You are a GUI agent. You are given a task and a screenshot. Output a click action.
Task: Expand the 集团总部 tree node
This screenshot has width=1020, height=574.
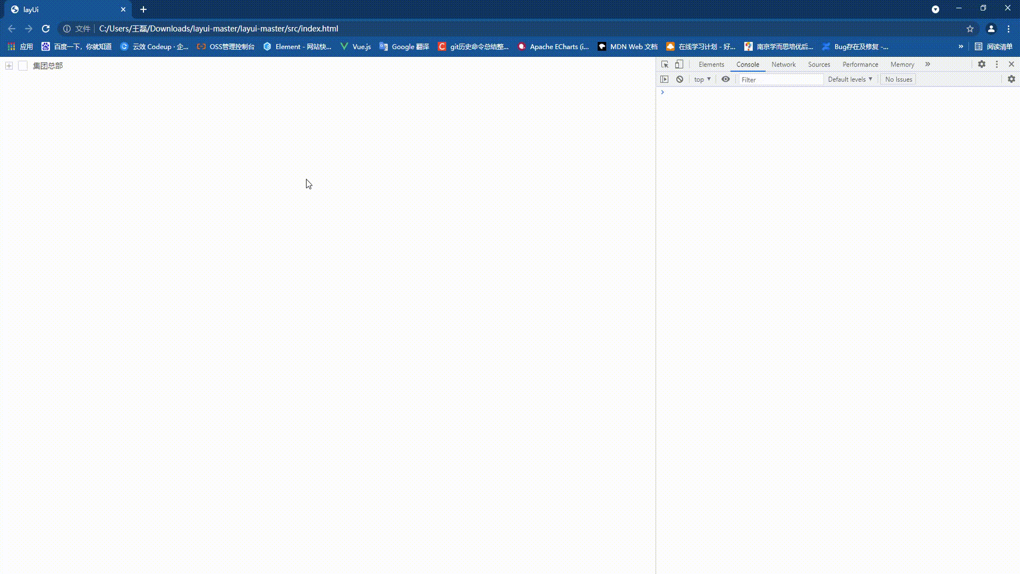tap(9, 65)
